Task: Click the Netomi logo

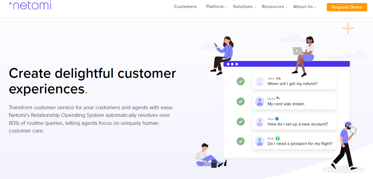Action: (x=30, y=5)
